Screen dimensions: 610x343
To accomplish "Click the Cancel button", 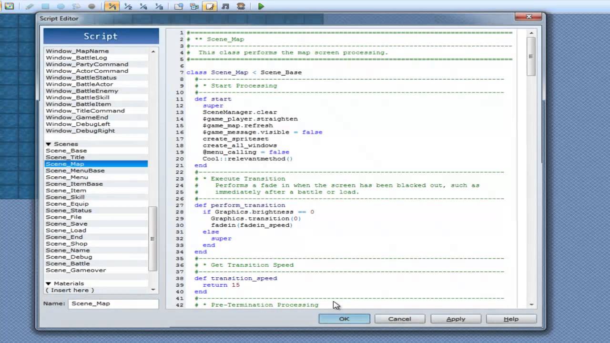I will [x=399, y=319].
